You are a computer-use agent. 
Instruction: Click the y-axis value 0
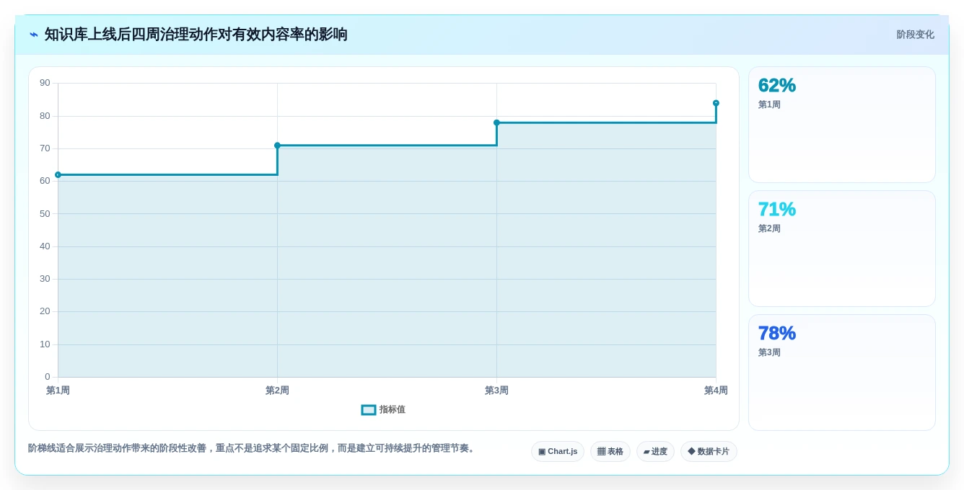(48, 377)
